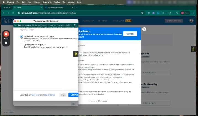Open the Setup Guide 0 of 4

(122, 21)
